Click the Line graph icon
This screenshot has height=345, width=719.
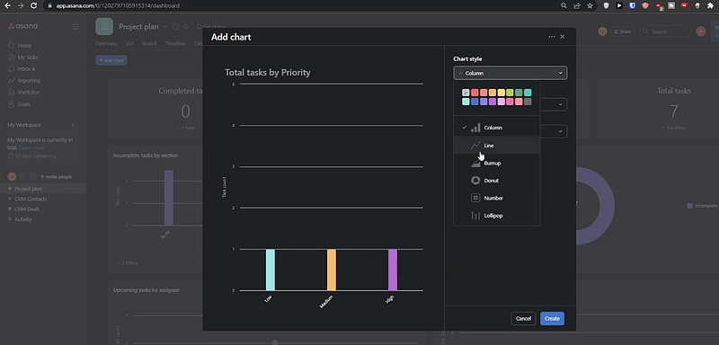coord(475,146)
